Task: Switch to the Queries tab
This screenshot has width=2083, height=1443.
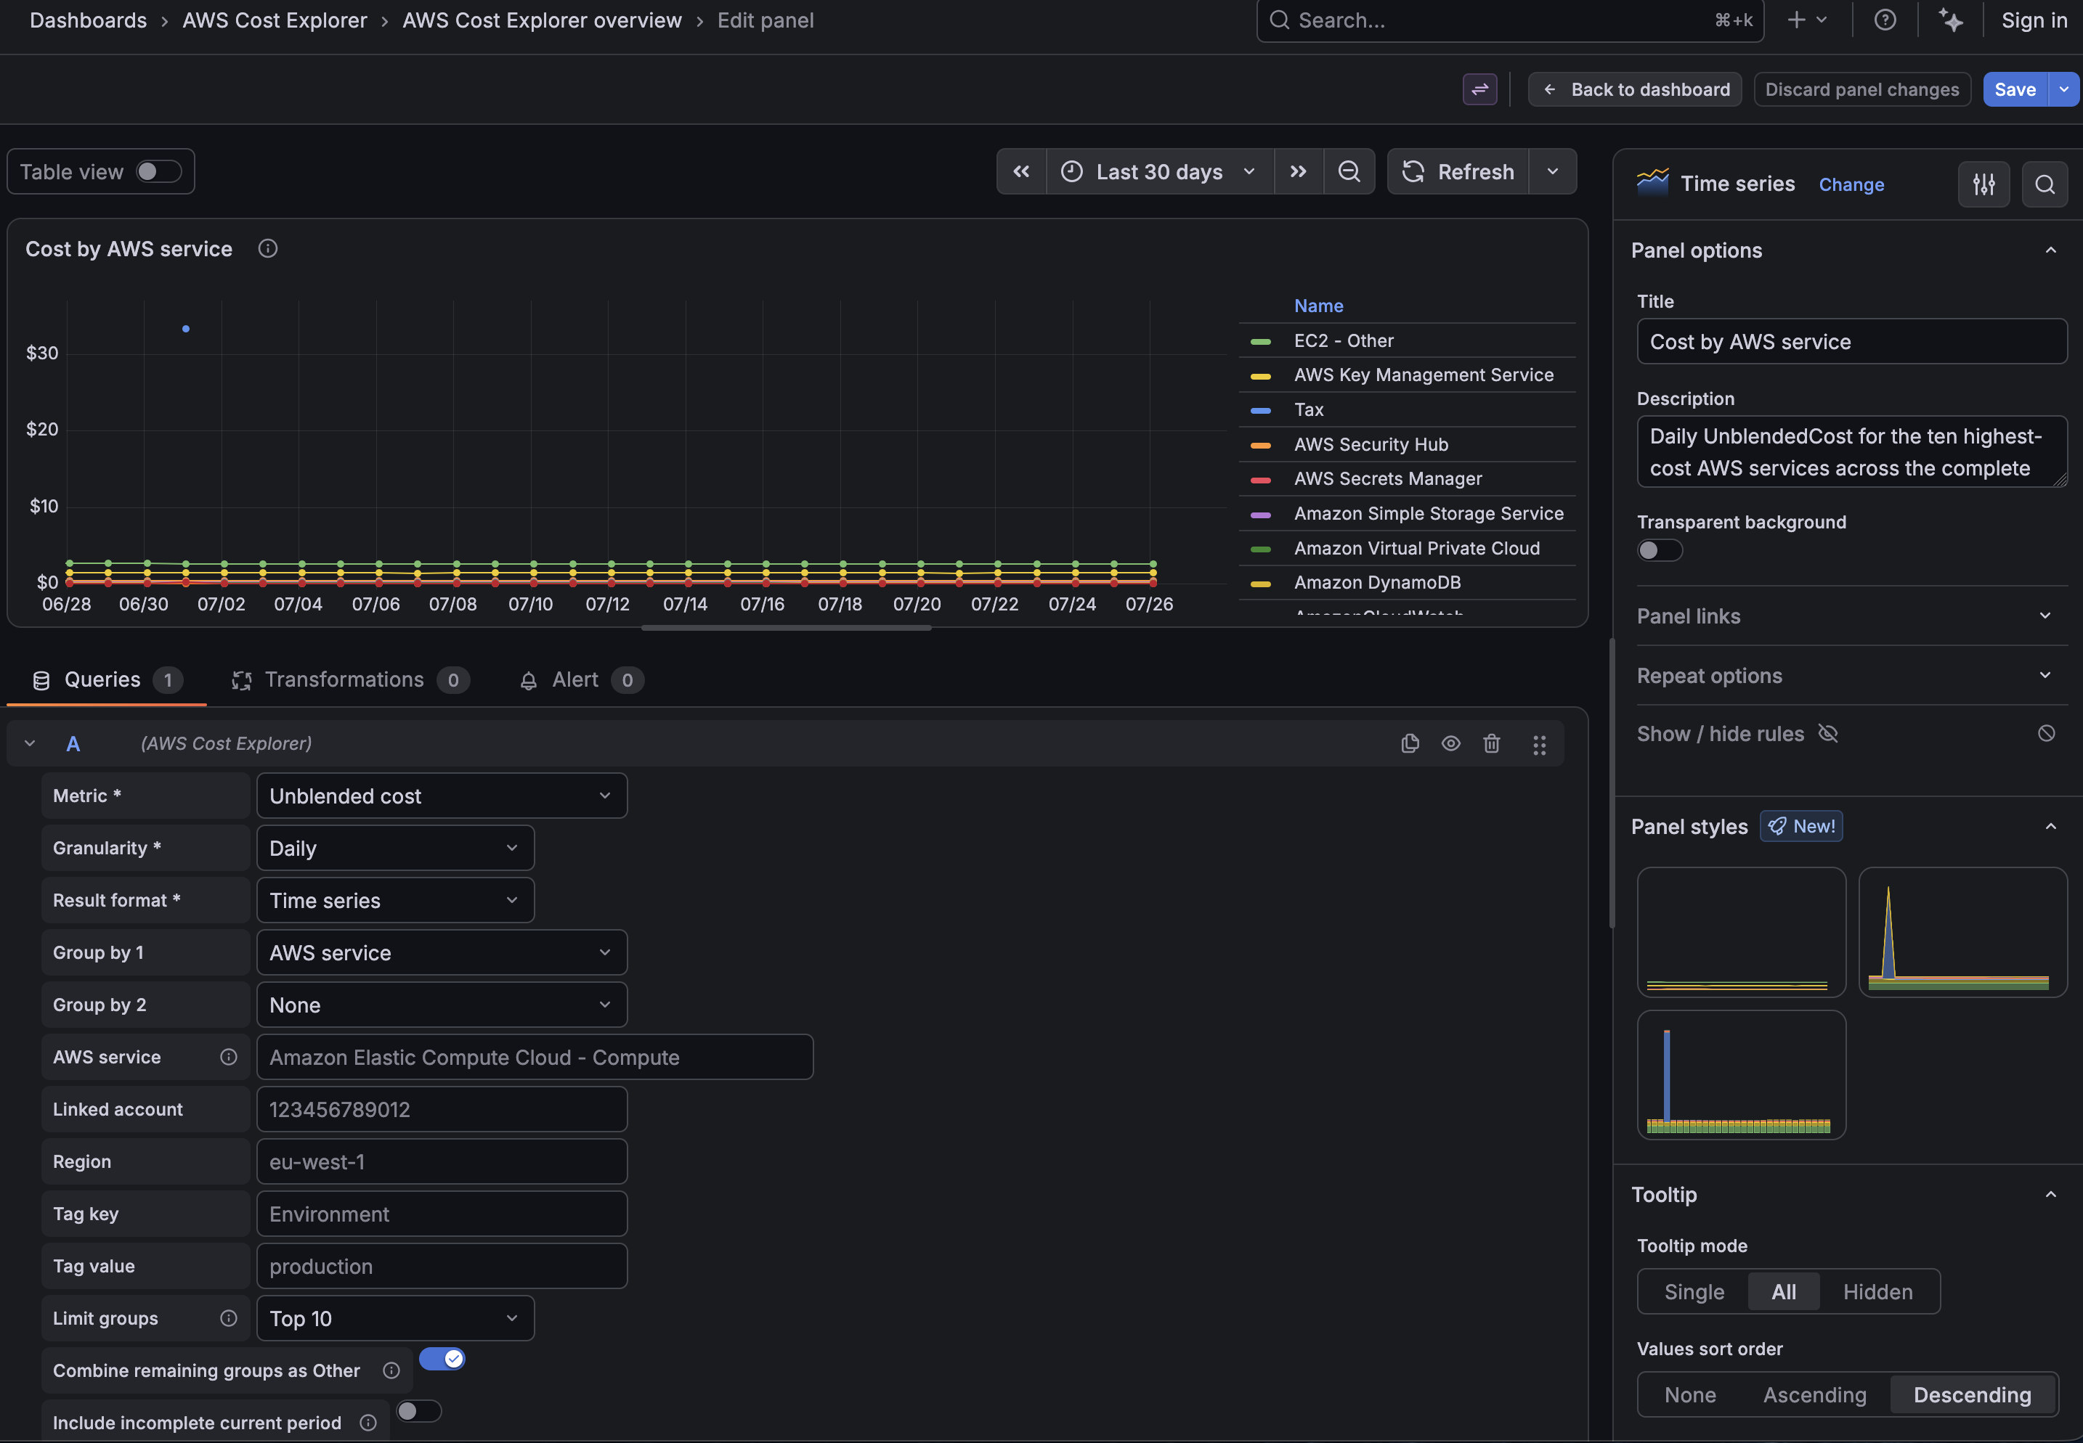Action: coord(106,680)
